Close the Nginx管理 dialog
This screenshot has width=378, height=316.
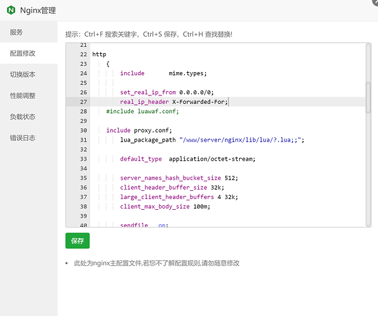pyautogui.click(x=375, y=2)
